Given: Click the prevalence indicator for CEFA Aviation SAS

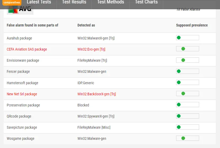Looking at the screenshot, I should coord(187,49).
